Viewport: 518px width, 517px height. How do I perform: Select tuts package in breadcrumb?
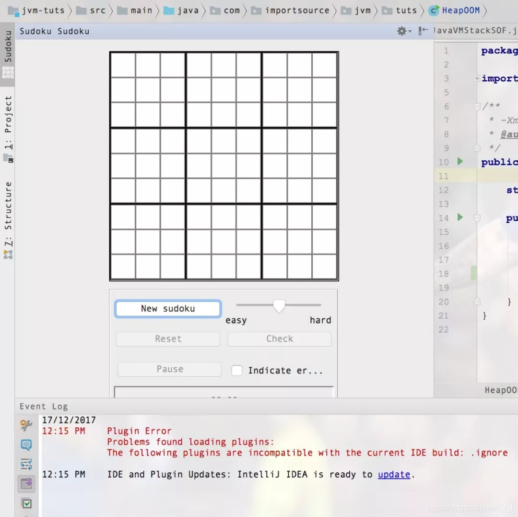(400, 11)
